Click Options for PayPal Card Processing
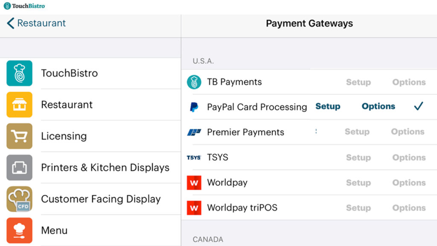Screen dimensions: 437x246 click(x=378, y=106)
